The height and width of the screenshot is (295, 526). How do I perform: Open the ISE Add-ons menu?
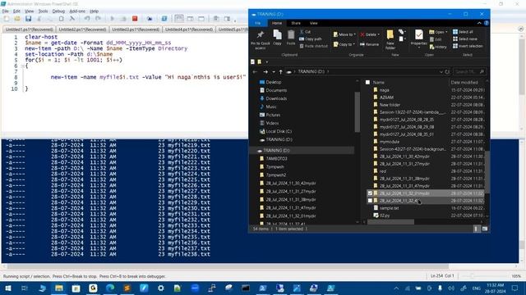(77, 11)
